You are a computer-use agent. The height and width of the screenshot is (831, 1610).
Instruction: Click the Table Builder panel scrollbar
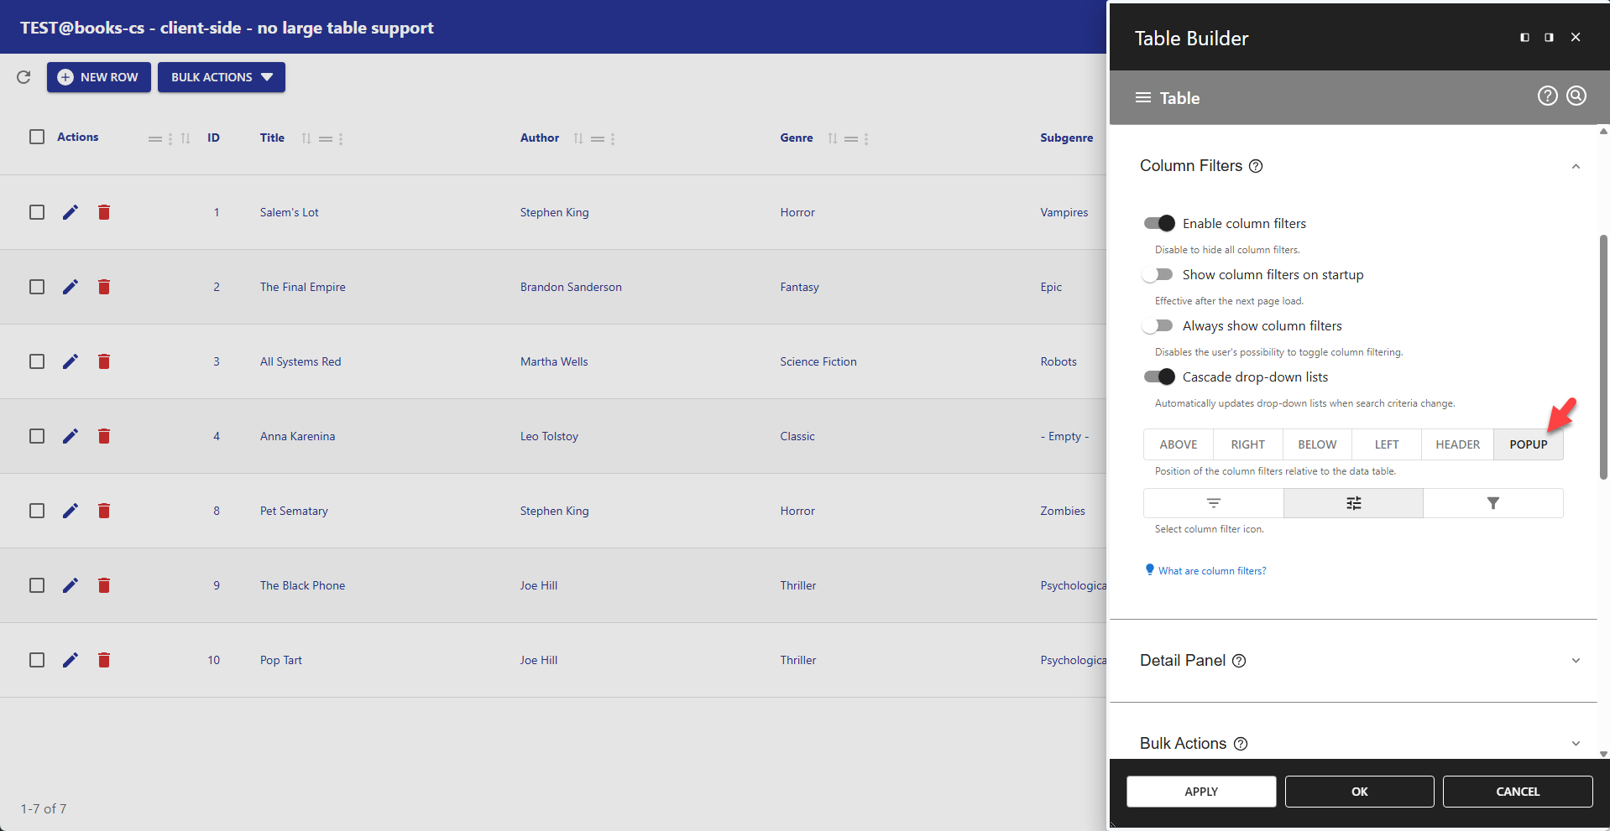pyautogui.click(x=1603, y=356)
